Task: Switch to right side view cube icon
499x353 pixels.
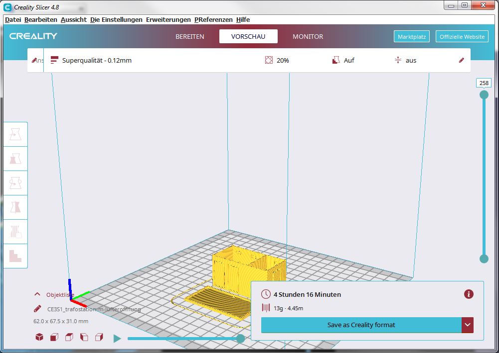Action: click(x=99, y=337)
